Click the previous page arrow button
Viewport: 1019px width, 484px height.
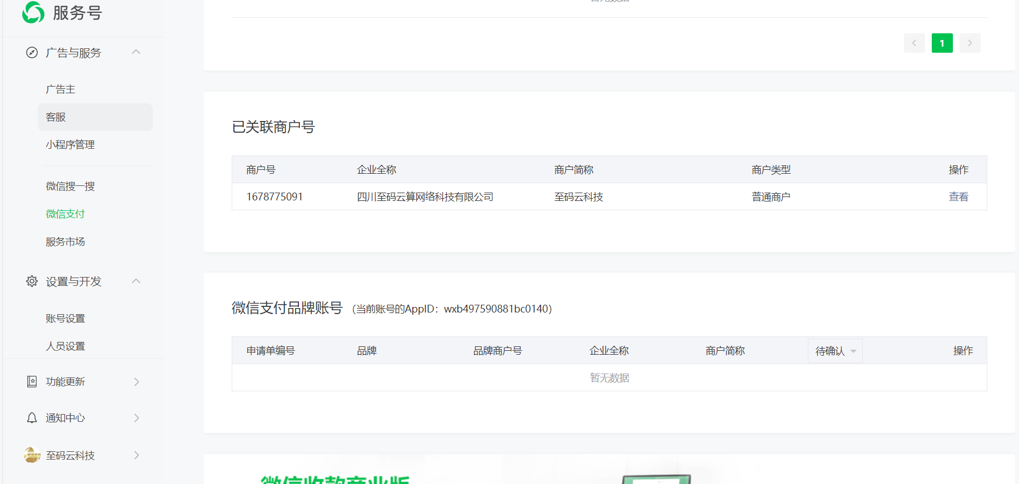[915, 43]
